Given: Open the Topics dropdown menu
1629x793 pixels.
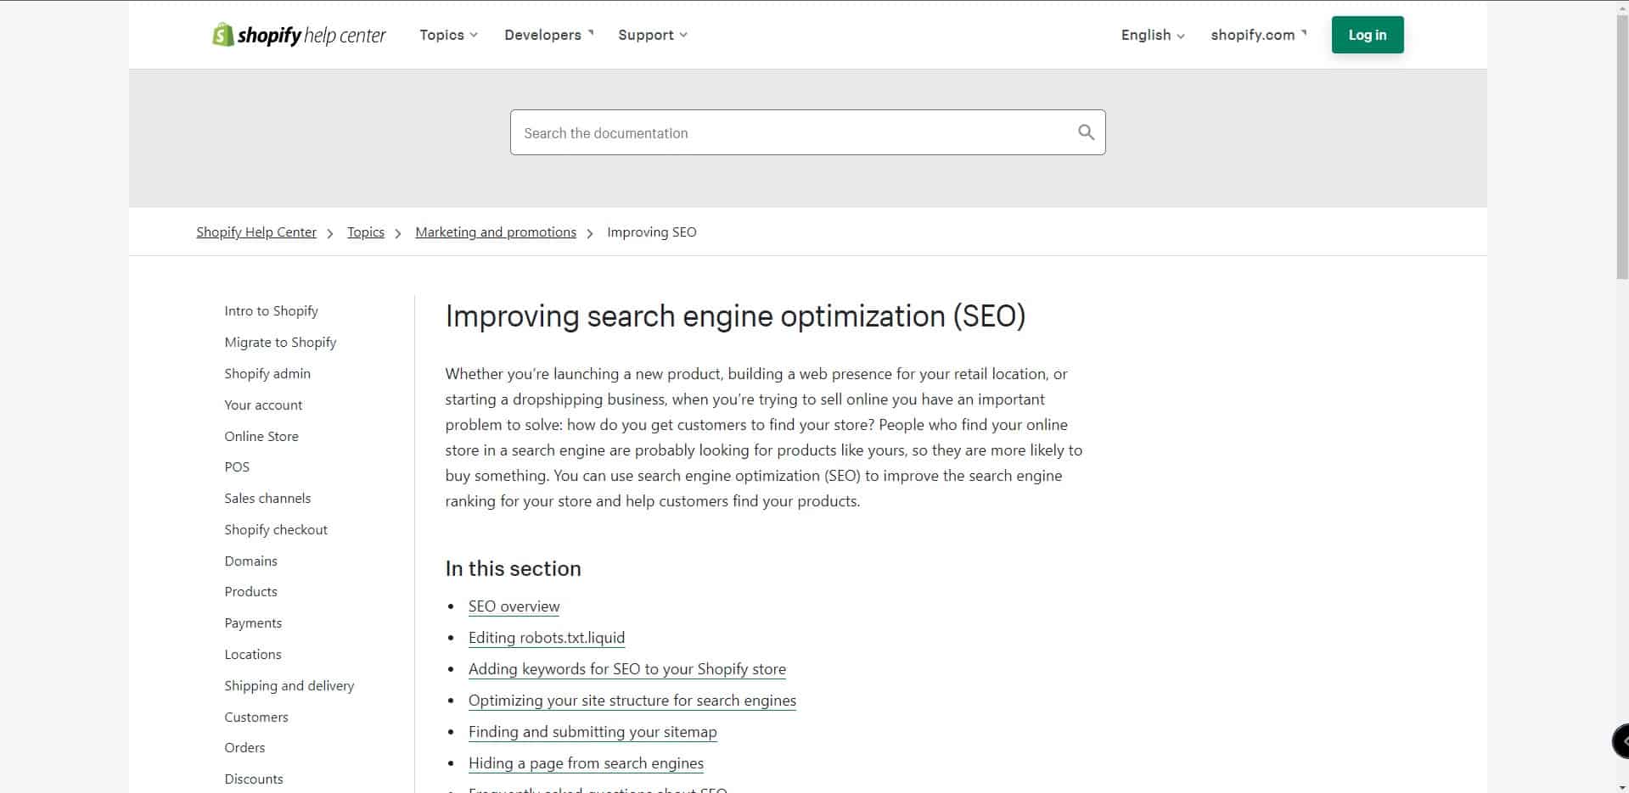Looking at the screenshot, I should click(x=449, y=35).
